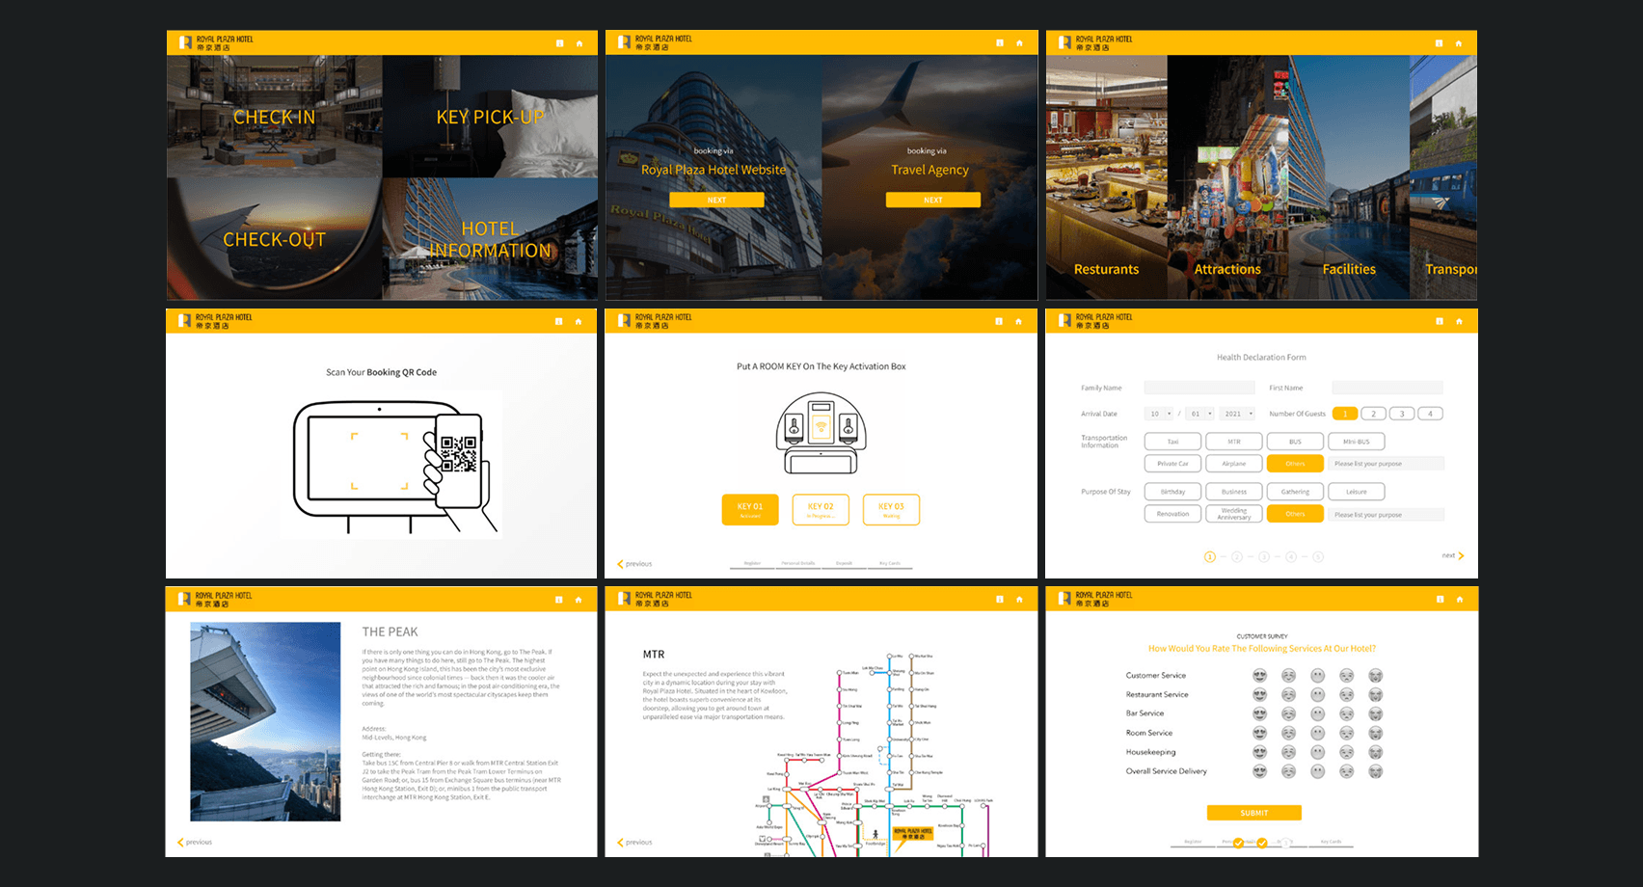Rate Overall Service Delivery with the heart-eyes face
Viewport: 1643px width, 887px height.
pos(1259,771)
